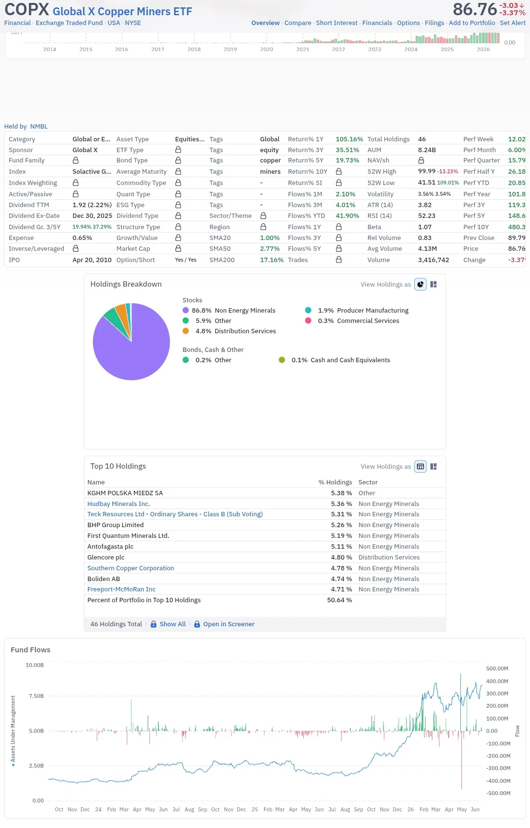Viewport: 530px width, 828px height.
Task: Open the Short Interest tab
Action: click(337, 23)
